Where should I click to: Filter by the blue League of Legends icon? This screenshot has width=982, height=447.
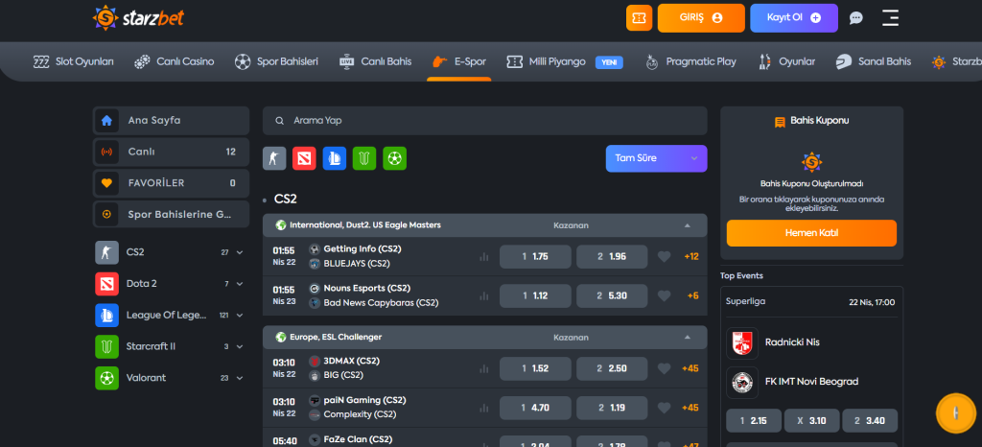(335, 157)
